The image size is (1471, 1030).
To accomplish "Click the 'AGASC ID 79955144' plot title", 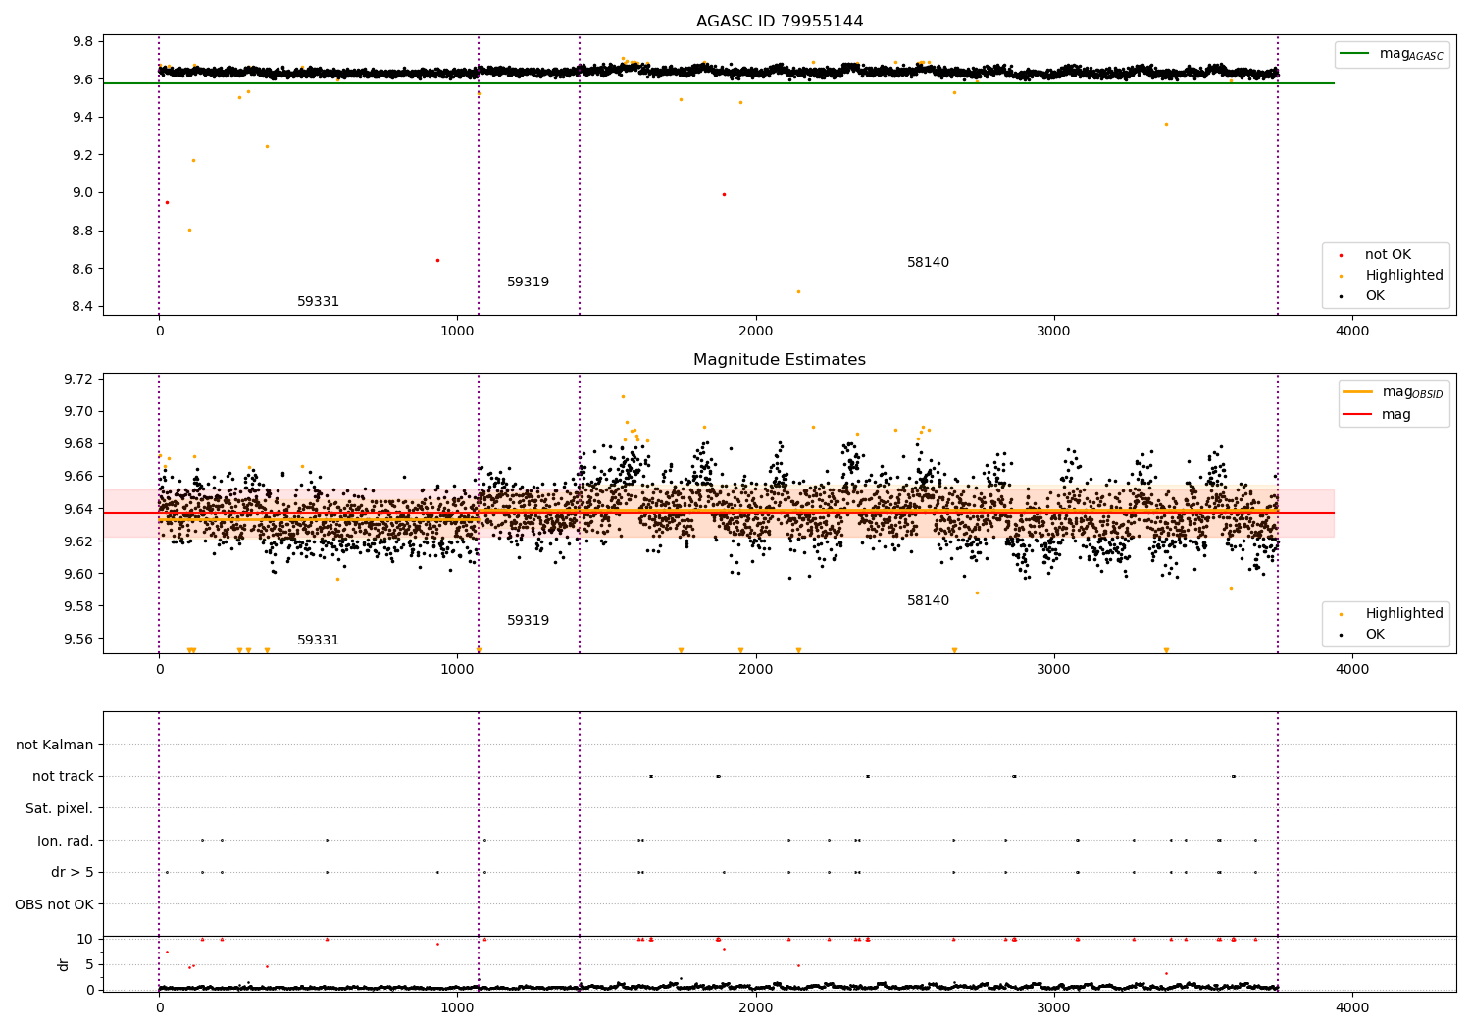I will (x=780, y=22).
